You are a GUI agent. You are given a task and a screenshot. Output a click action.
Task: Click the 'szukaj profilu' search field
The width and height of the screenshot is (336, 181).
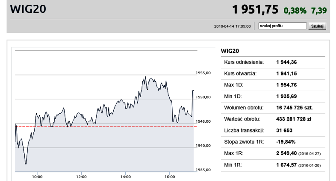click(283, 26)
